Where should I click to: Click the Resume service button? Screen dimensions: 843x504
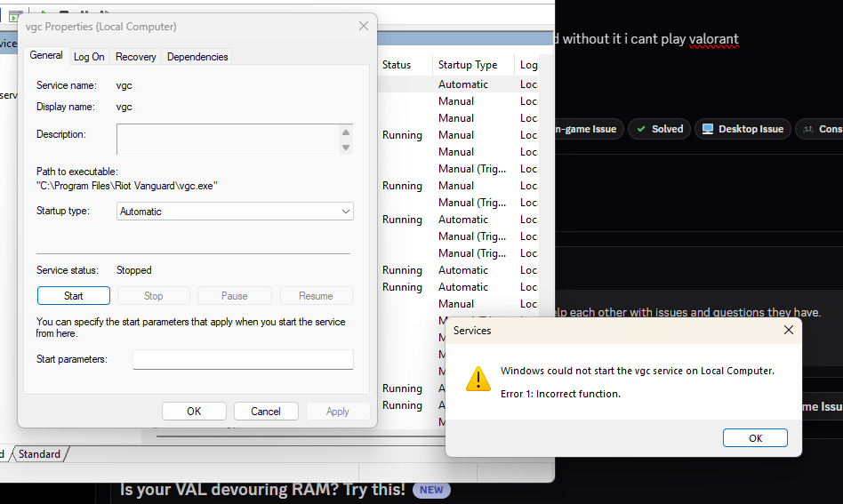click(316, 295)
